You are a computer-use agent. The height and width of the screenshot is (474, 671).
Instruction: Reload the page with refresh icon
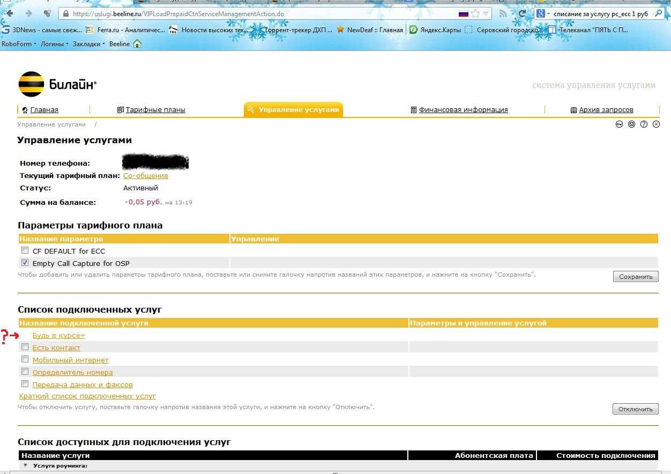click(x=522, y=14)
